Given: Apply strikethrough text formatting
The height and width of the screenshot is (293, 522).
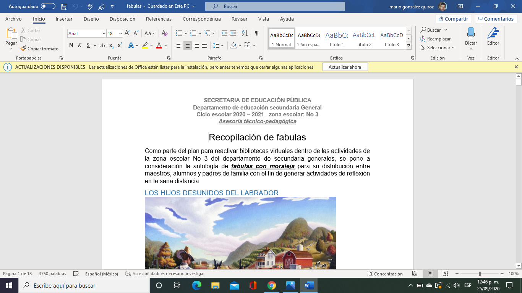Looking at the screenshot, I should 102,45.
